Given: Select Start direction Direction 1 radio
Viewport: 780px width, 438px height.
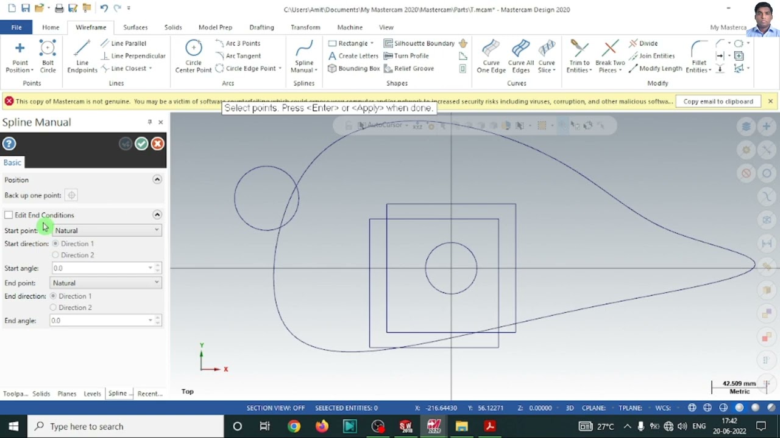Looking at the screenshot, I should tap(55, 244).
